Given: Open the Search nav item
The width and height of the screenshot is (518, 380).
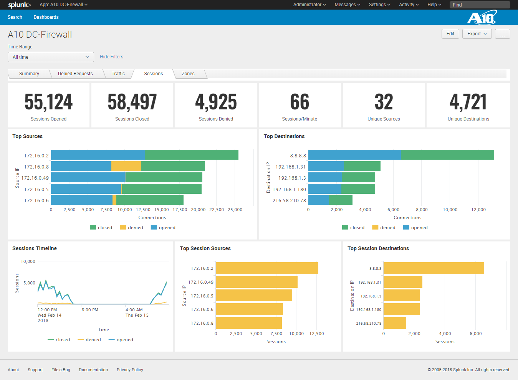Looking at the screenshot, I should pyautogui.click(x=15, y=17).
